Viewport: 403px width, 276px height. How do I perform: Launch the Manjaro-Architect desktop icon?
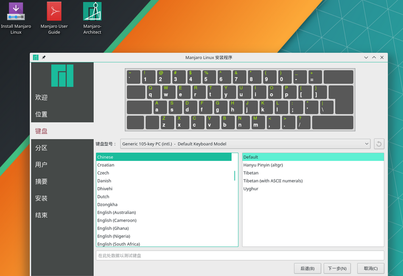(x=92, y=18)
